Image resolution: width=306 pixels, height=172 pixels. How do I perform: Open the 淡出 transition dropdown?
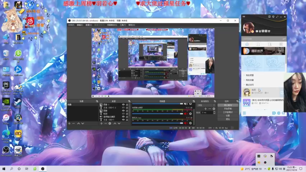pos(206,105)
